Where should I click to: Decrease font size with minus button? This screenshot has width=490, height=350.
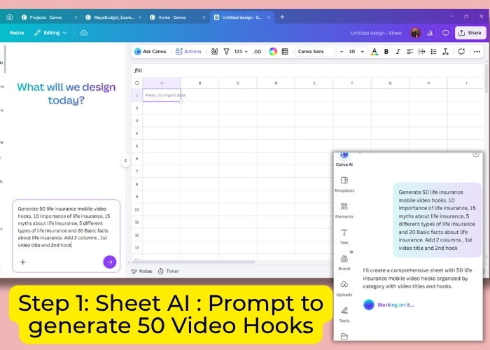(342, 52)
